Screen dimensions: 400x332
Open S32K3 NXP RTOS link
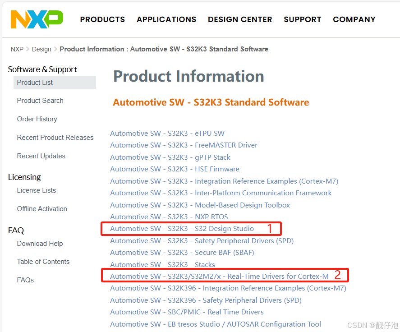click(169, 217)
